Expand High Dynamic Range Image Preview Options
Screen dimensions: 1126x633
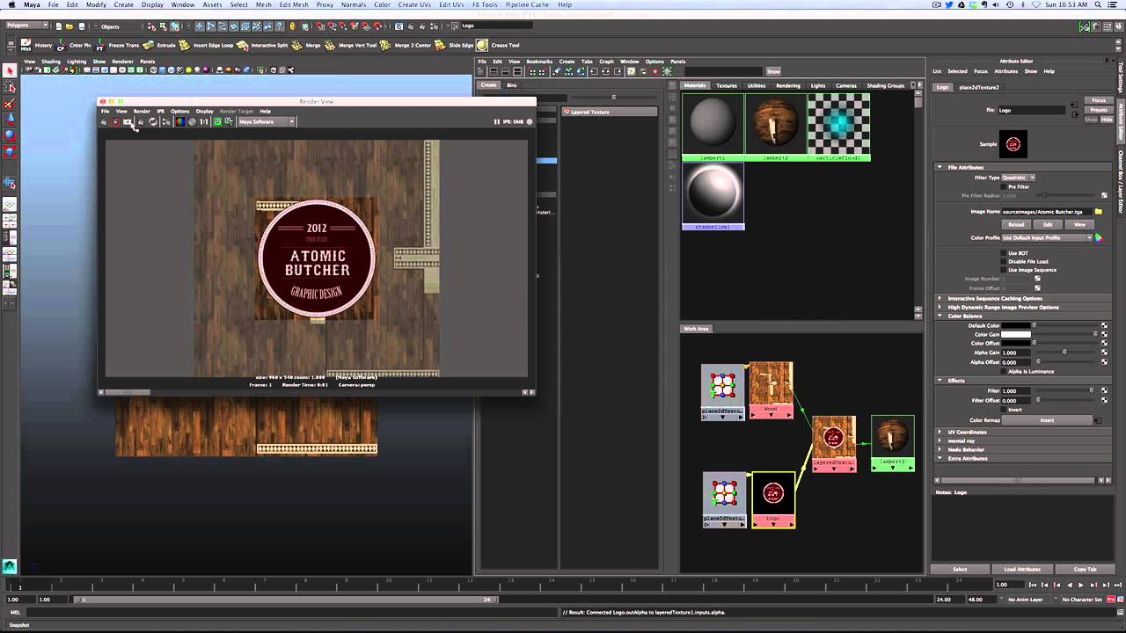click(x=940, y=307)
